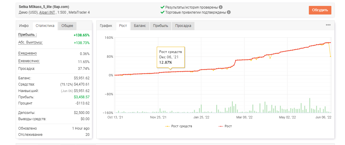
Task: Select the Статистика tab
Action: tap(45, 26)
